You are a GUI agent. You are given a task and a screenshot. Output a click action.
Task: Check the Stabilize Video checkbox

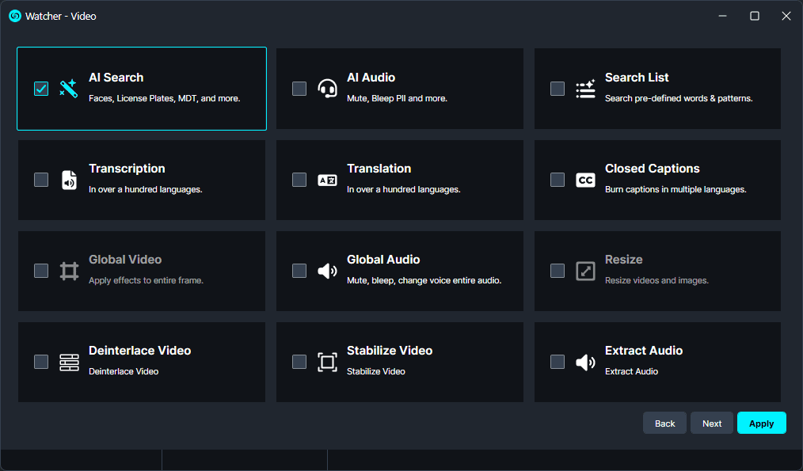point(299,362)
